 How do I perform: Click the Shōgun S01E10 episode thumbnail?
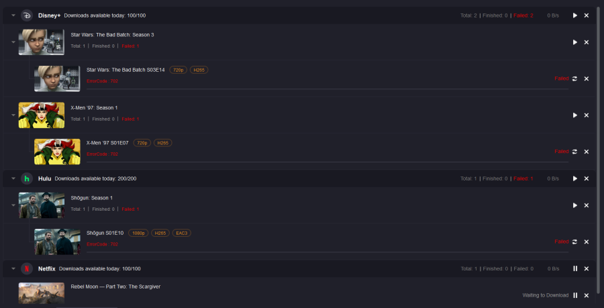57,242
